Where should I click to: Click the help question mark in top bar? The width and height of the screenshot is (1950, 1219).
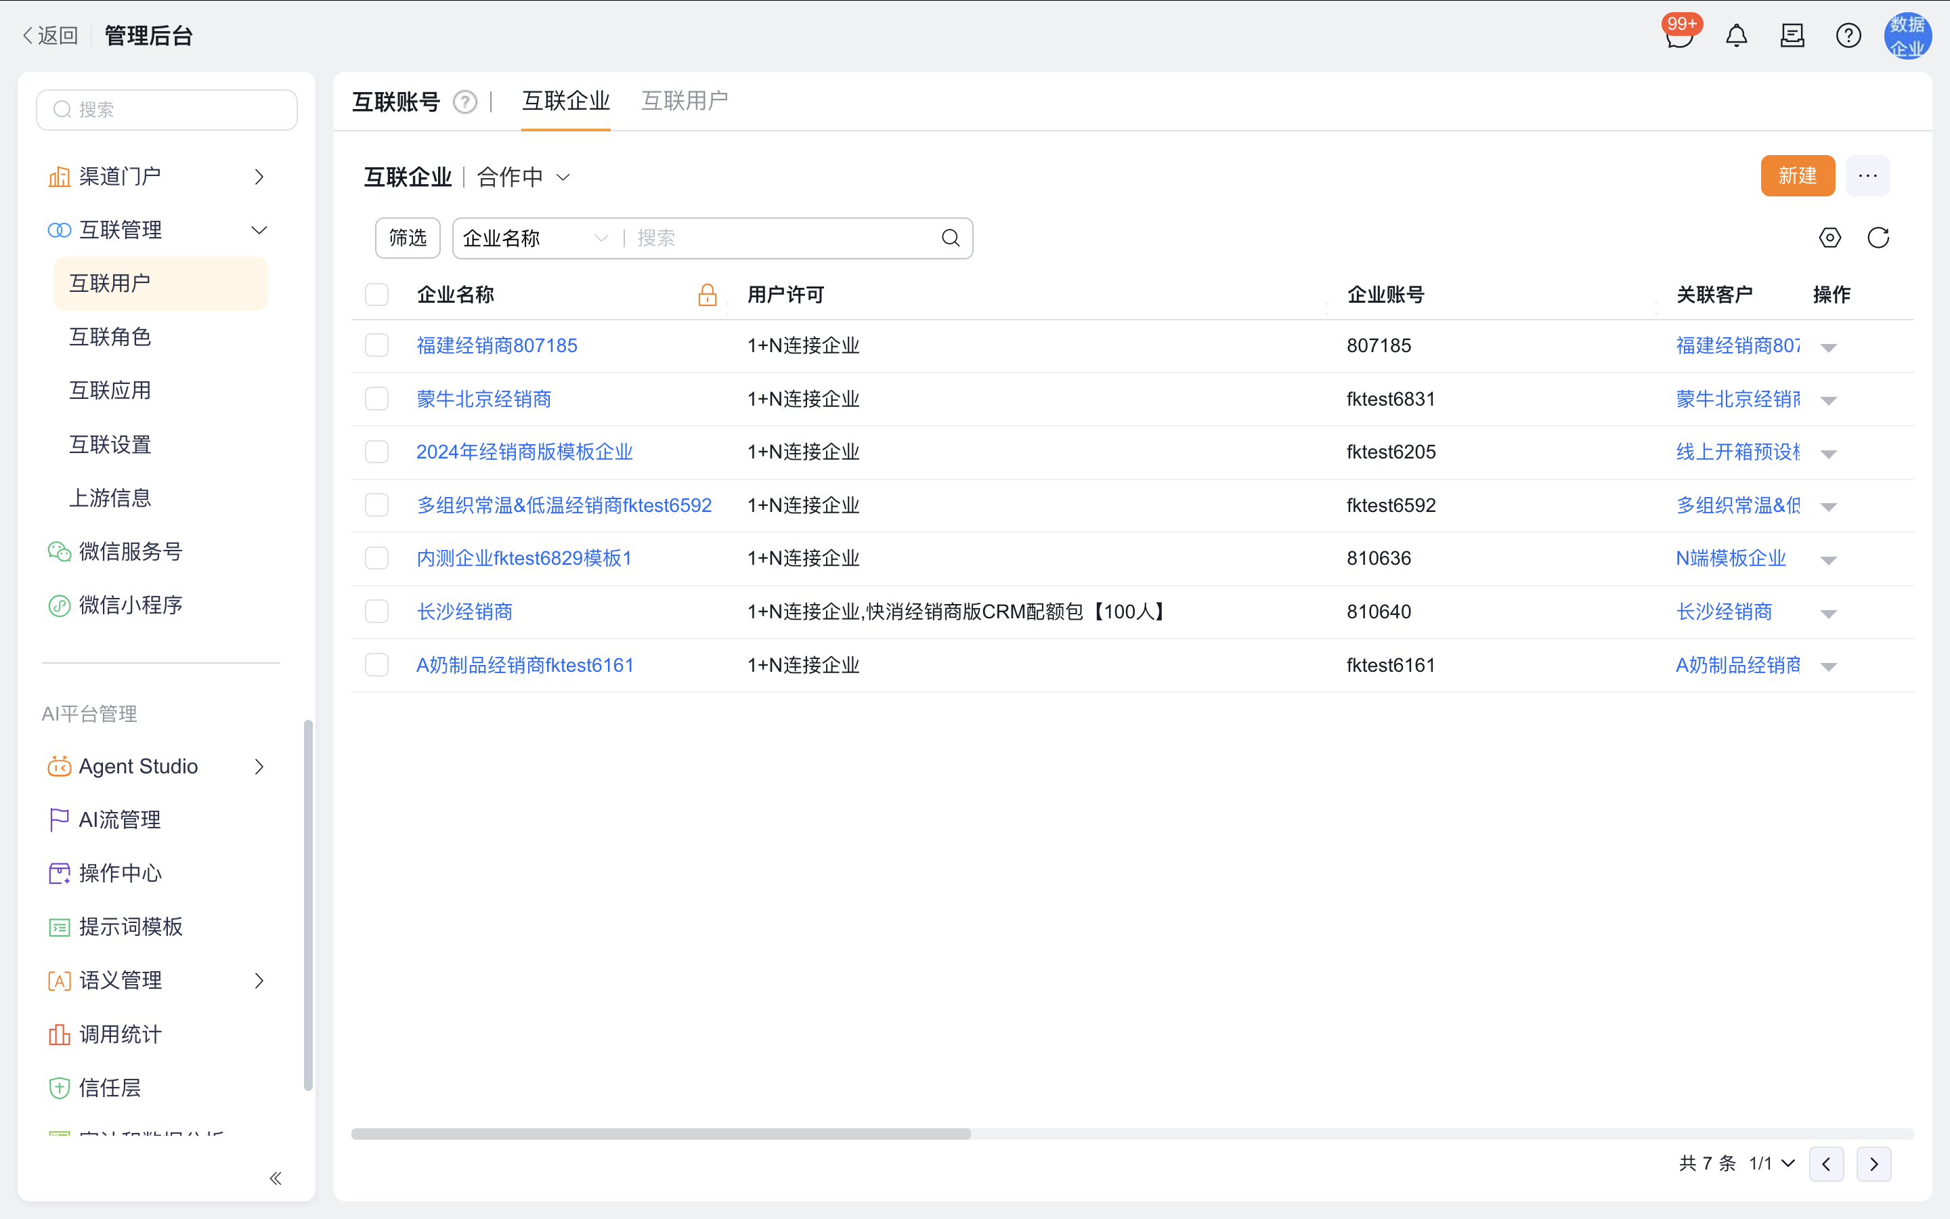1848,37
